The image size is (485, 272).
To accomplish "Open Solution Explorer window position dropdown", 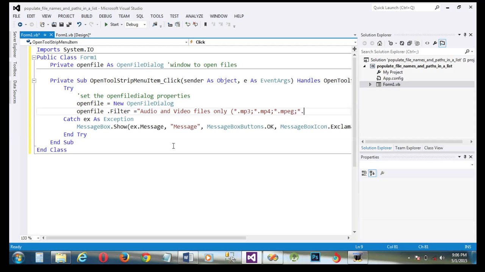I will (459, 35).
